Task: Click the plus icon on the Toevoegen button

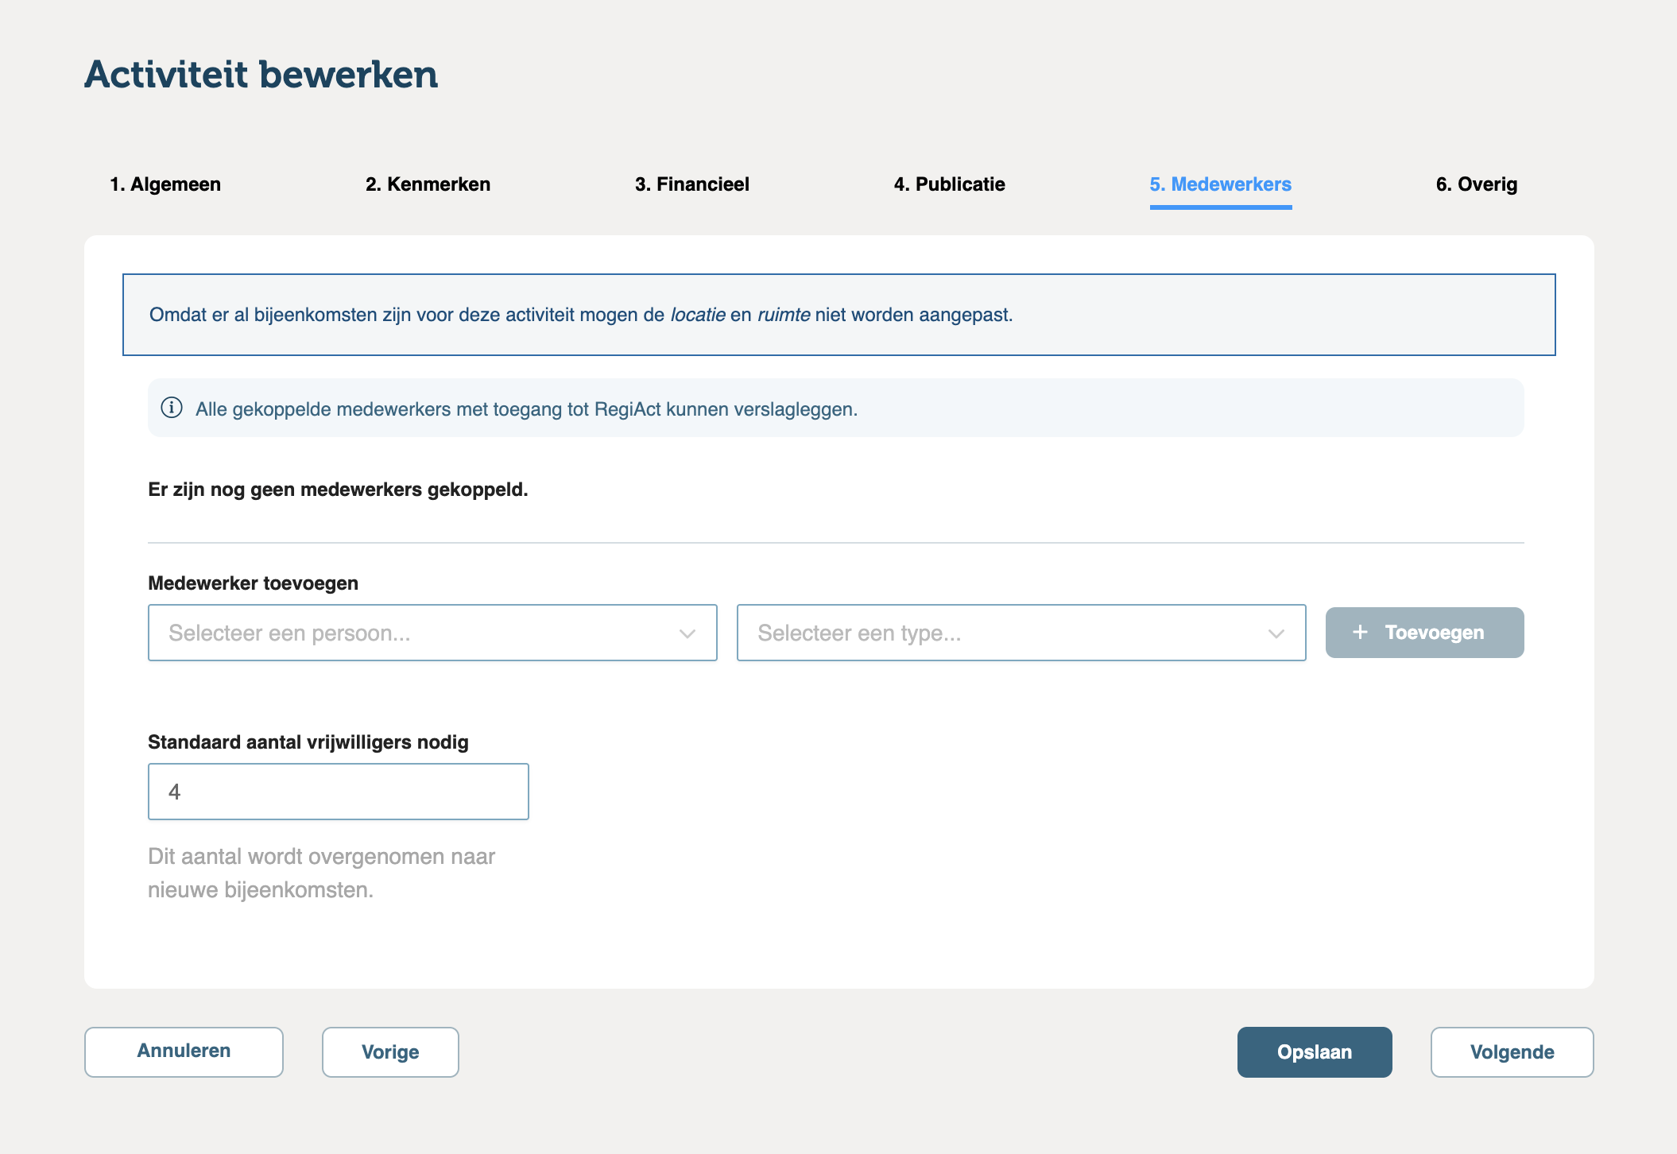Action: [1360, 632]
